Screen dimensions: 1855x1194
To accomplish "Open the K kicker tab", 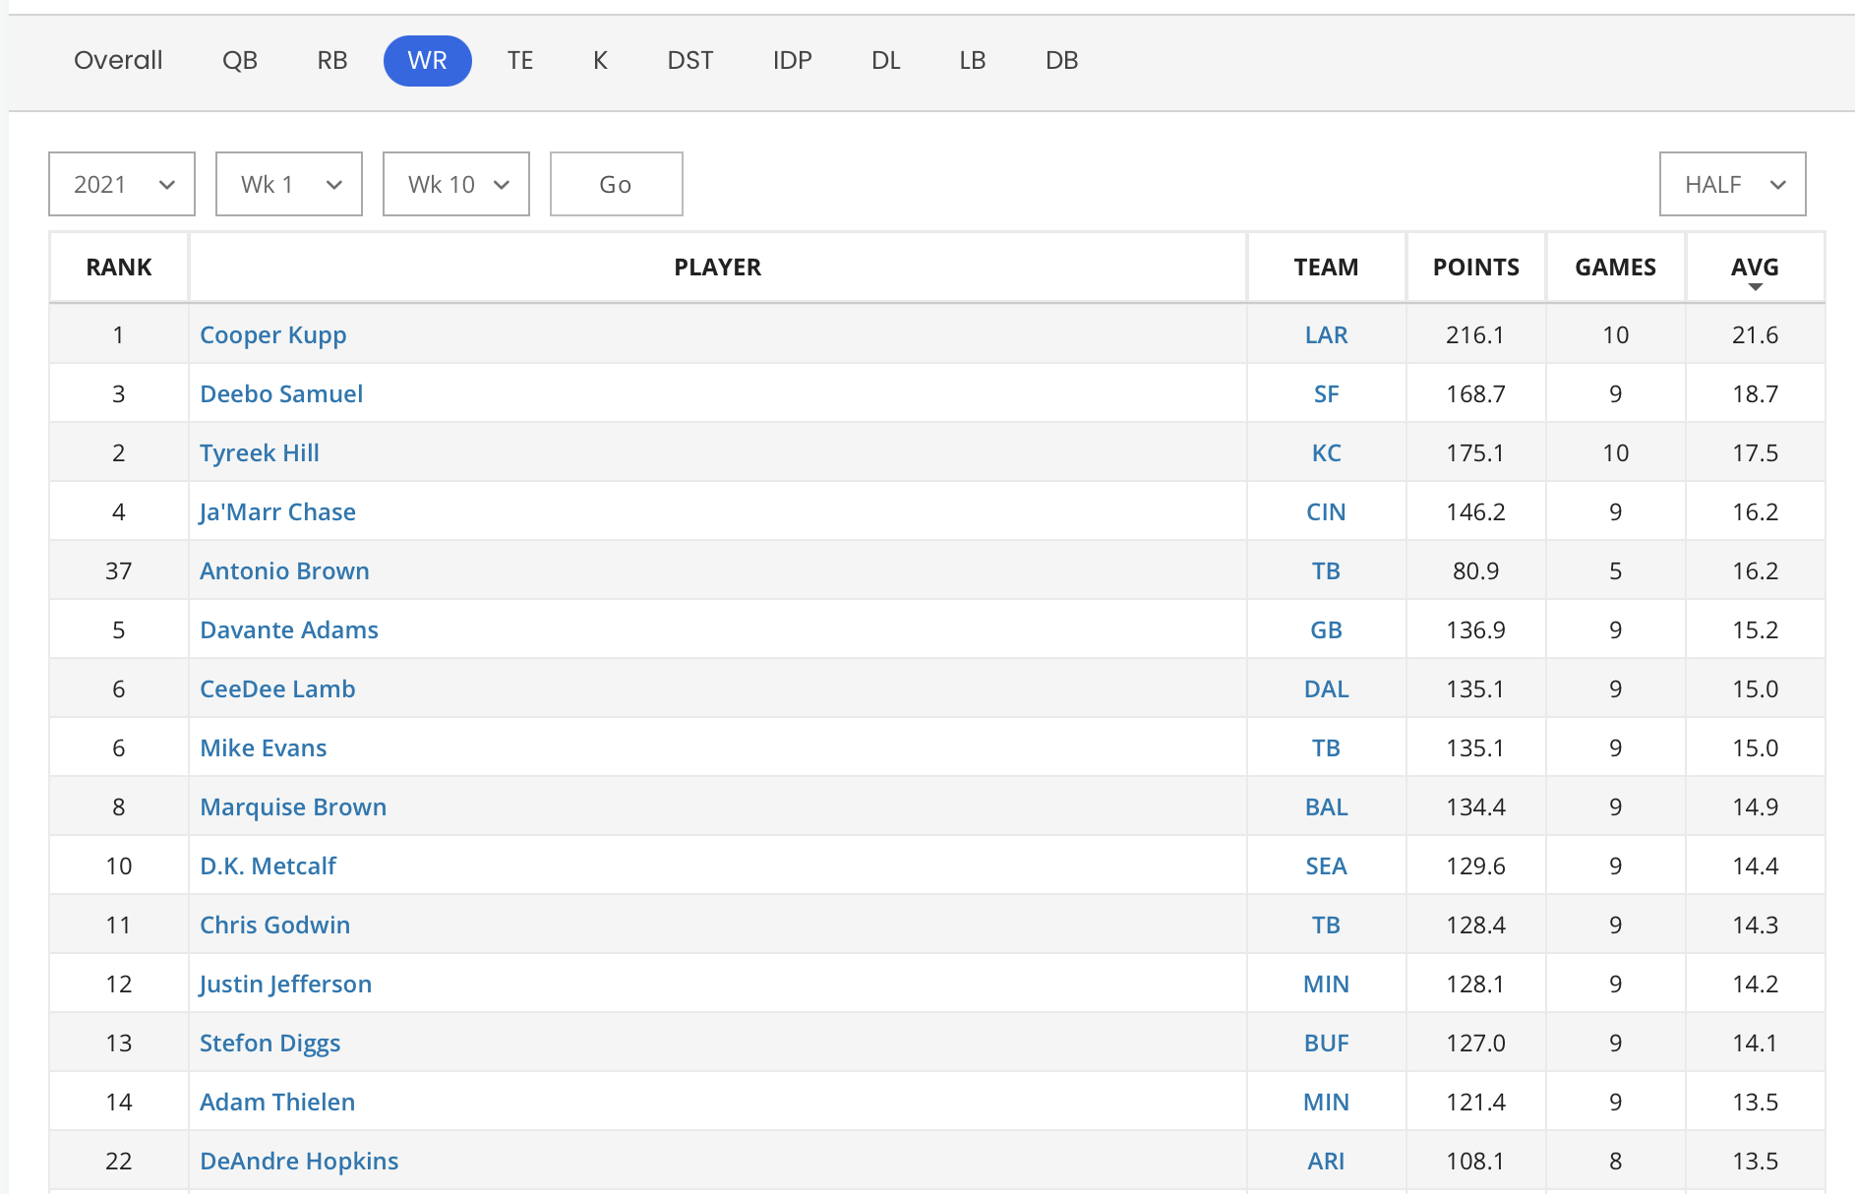I will tap(600, 60).
